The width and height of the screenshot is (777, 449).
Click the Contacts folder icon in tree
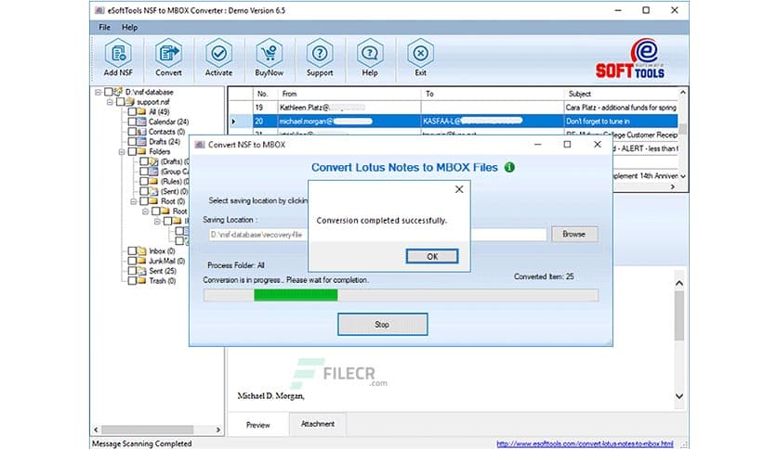coord(141,132)
